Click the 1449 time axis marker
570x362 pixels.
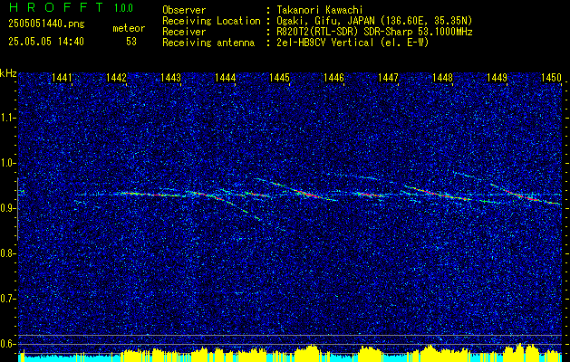coord(497,77)
